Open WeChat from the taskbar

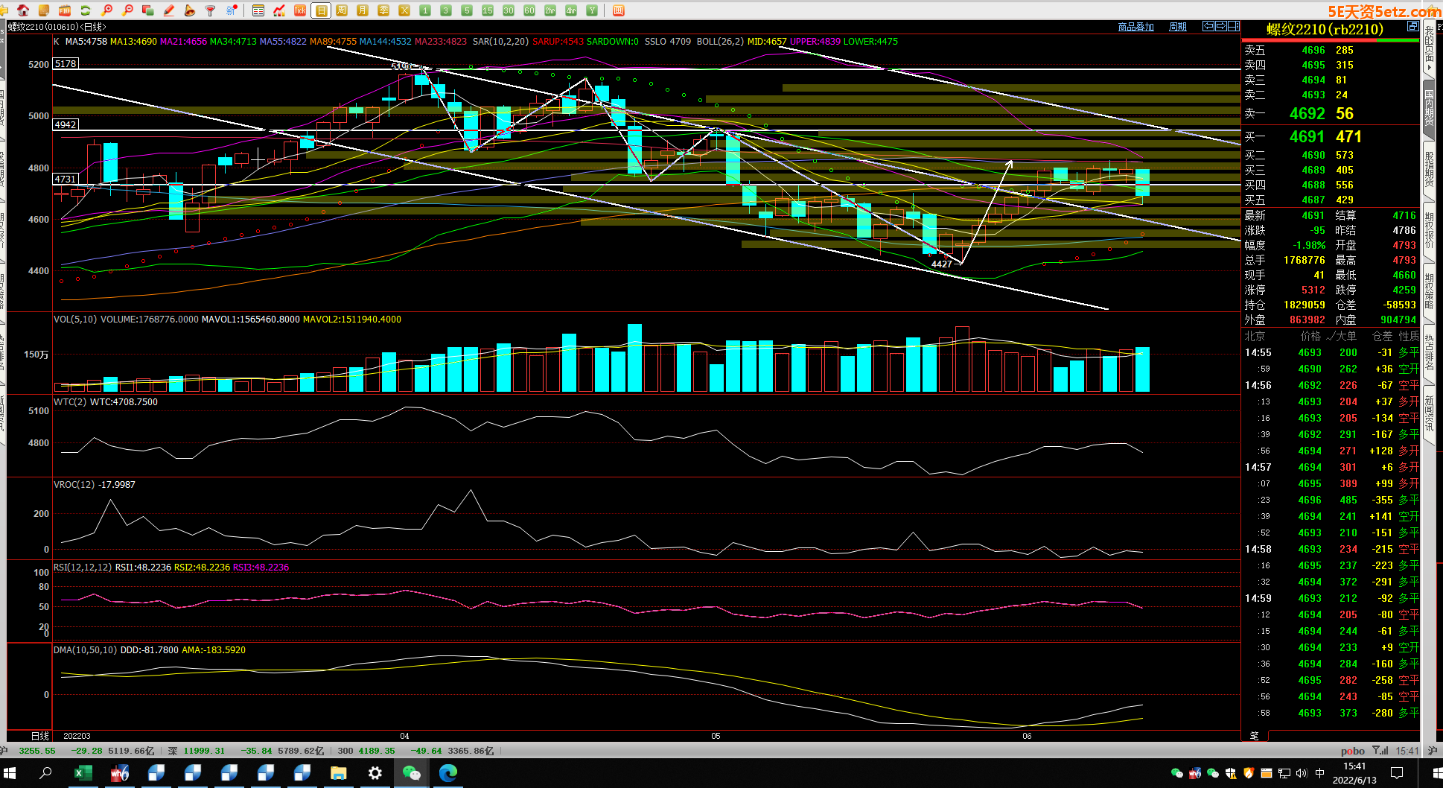pos(411,773)
